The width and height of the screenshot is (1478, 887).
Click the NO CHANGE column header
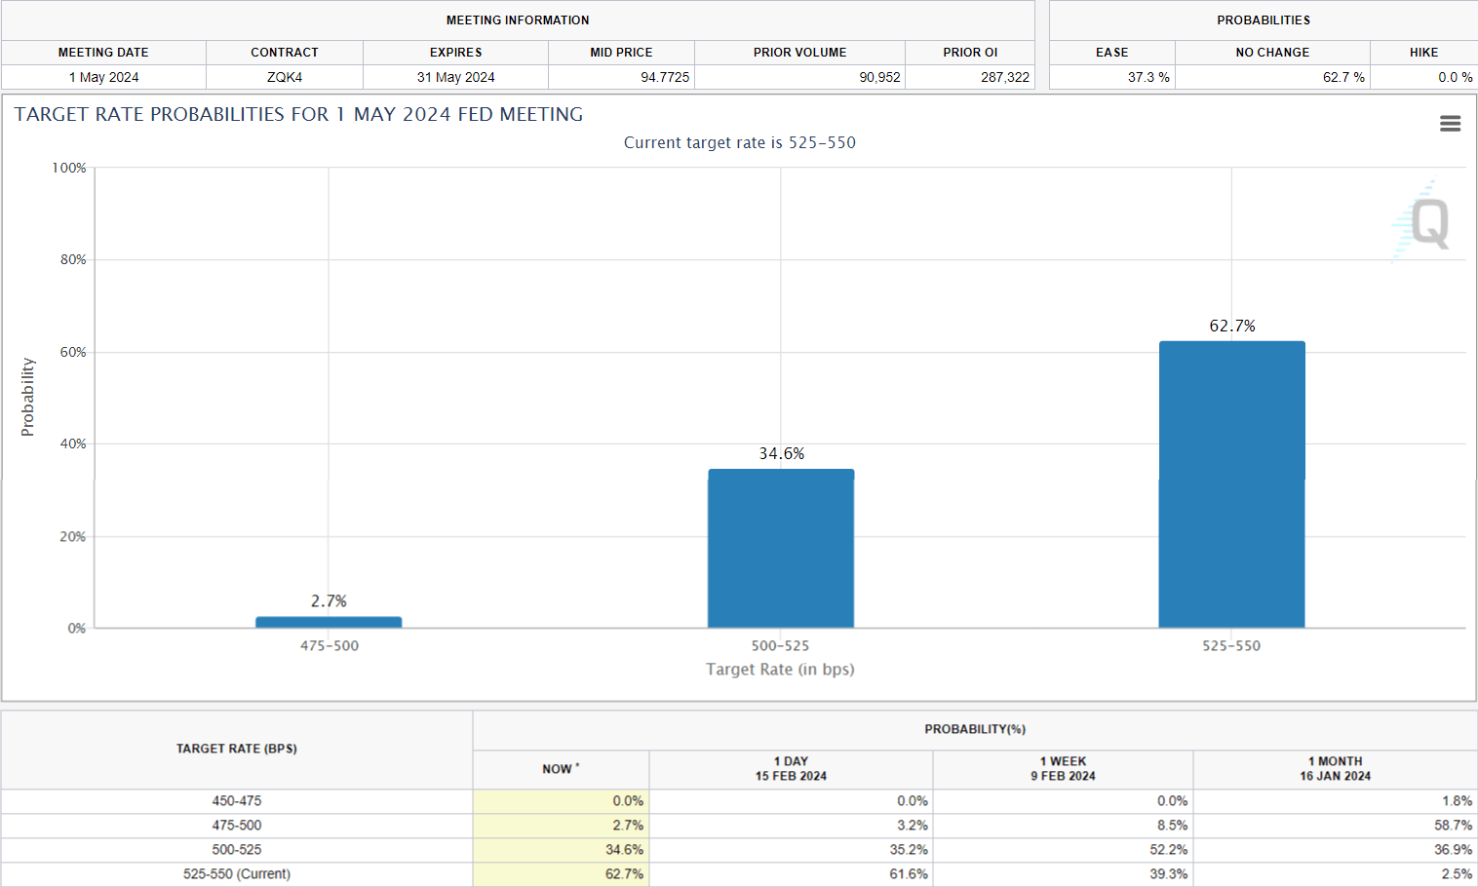click(1272, 53)
